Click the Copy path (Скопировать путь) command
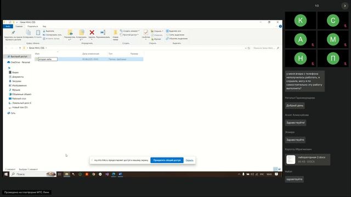This screenshot has width=351, height=197. coord(52,35)
